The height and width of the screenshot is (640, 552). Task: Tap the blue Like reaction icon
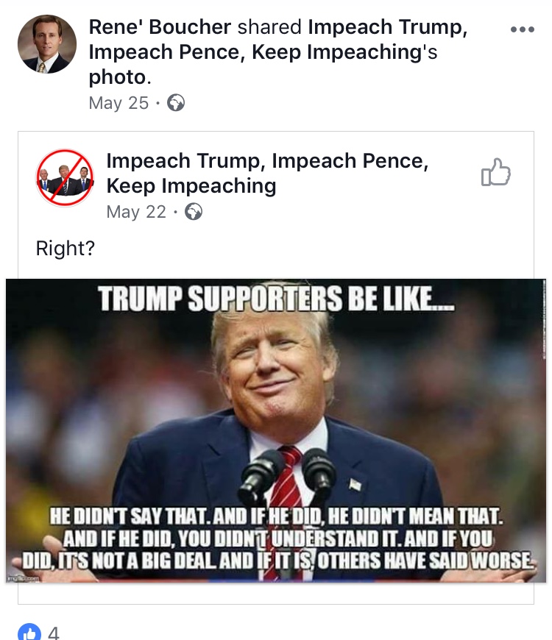tap(29, 633)
